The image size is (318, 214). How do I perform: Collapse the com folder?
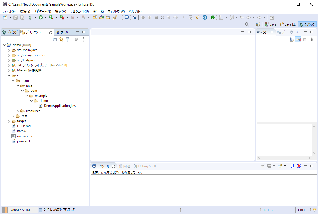point(22,91)
